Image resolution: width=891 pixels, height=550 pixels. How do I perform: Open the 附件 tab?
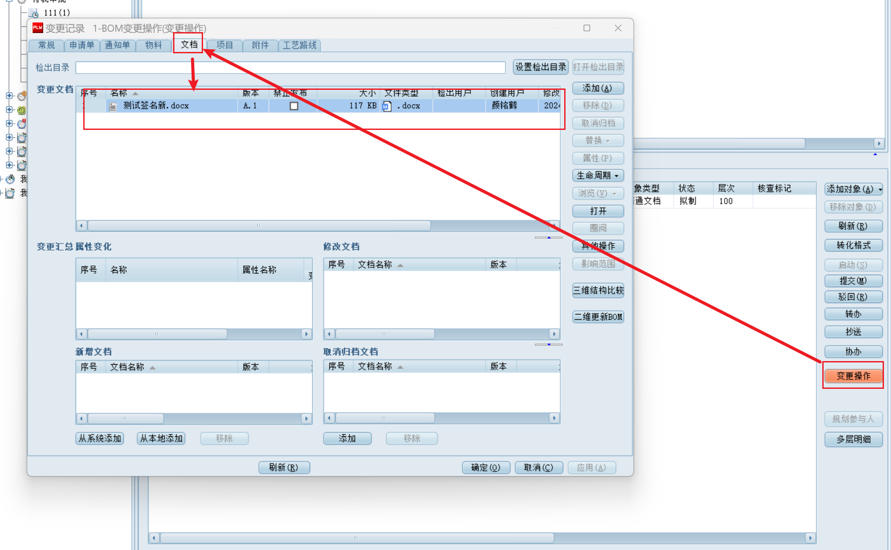click(x=260, y=45)
